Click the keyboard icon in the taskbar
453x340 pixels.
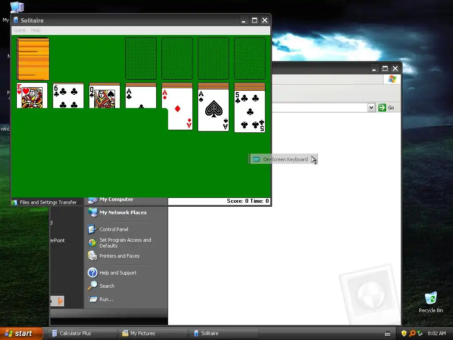coord(388,334)
